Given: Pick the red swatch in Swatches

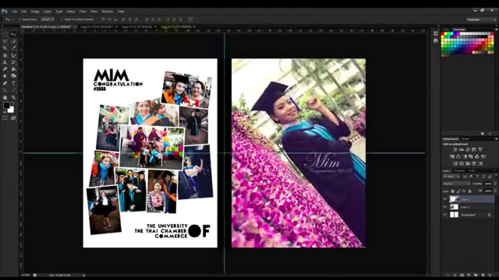Looking at the screenshot, I should coord(443,34).
